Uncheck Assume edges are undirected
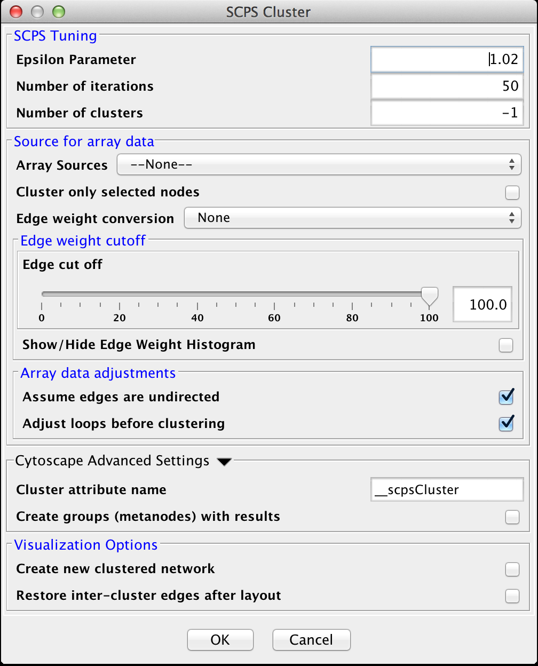Viewport: 538px width, 666px height. 505,397
